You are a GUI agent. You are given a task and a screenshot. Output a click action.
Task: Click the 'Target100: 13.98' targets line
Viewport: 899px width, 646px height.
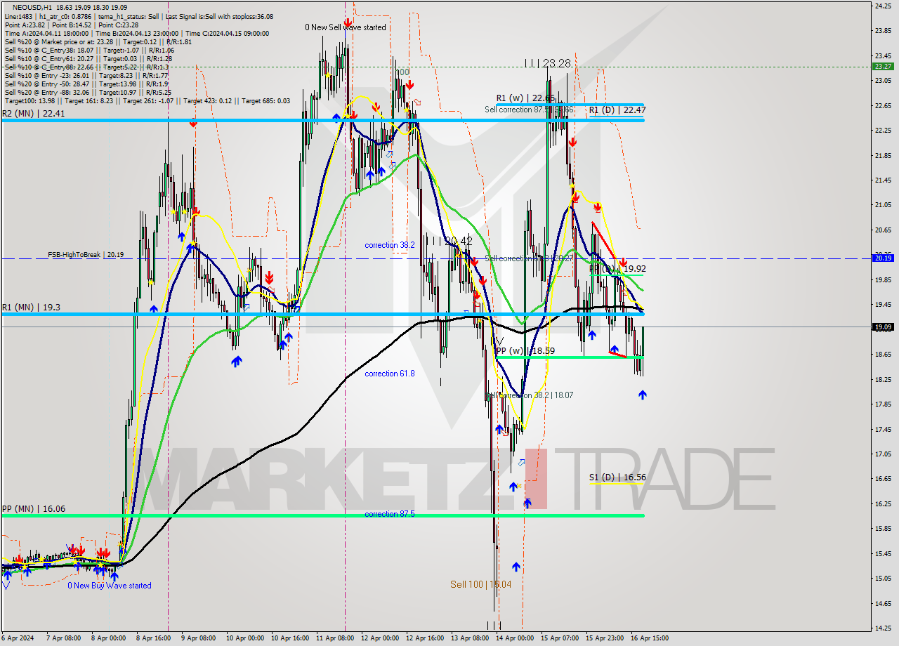pos(147,101)
